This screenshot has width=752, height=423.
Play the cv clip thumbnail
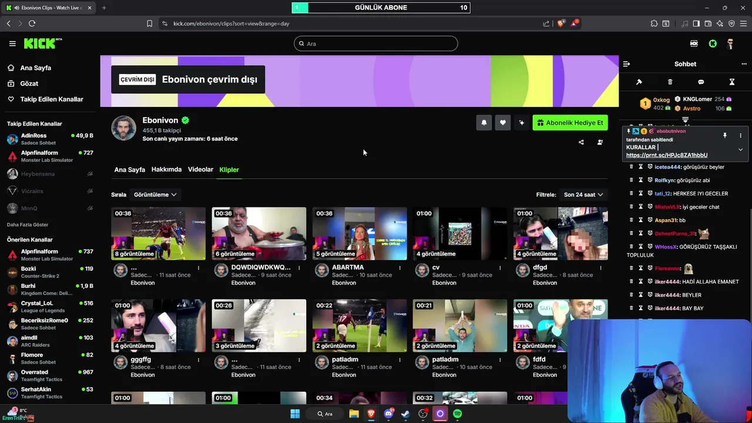pyautogui.click(x=460, y=233)
